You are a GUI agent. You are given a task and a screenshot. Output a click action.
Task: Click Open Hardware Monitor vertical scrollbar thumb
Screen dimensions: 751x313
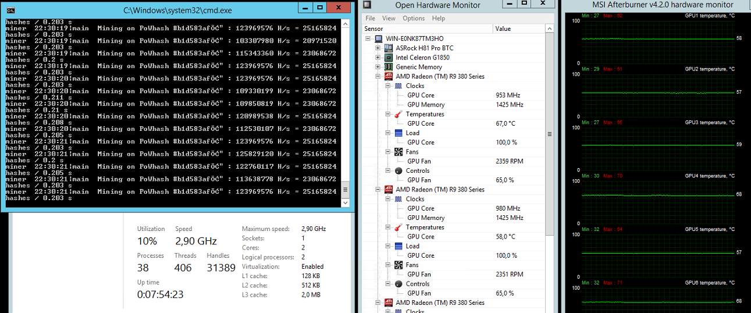[550, 134]
